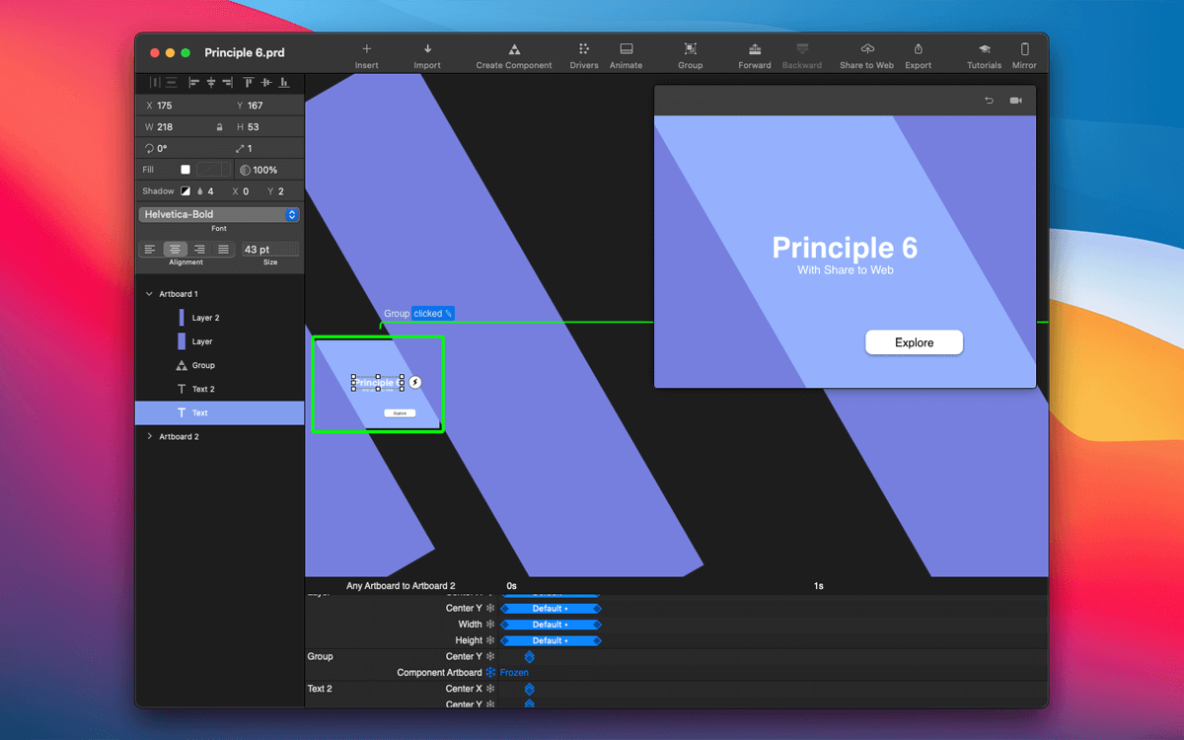This screenshot has height=740, width=1184.
Task: Click the 'Group' label above the canvas artboard
Action: pyautogui.click(x=397, y=314)
